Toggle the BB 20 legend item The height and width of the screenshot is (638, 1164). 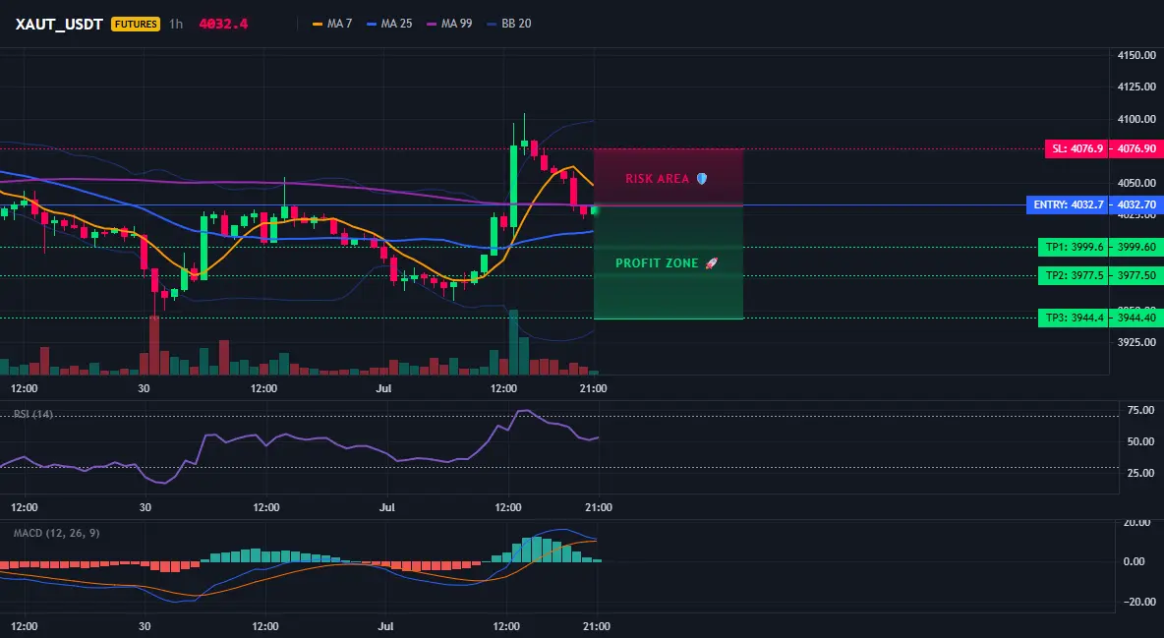[509, 24]
